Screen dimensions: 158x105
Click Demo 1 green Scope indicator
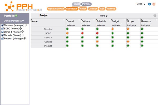click(128, 37)
